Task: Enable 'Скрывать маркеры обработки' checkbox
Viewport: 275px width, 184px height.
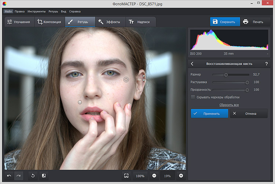Action: 193,97
